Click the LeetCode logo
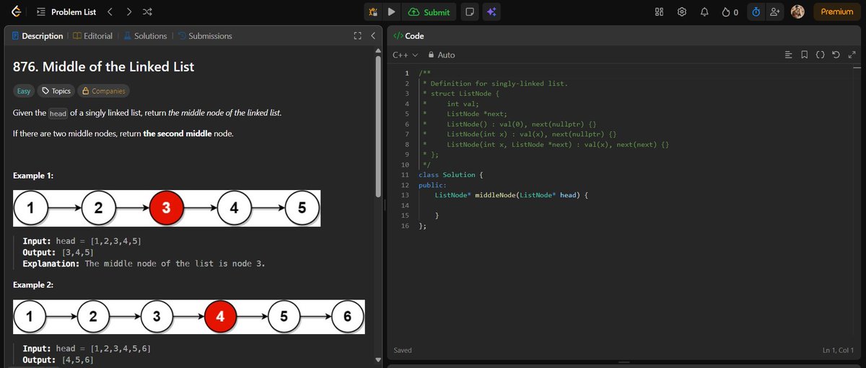Image resolution: width=866 pixels, height=368 pixels. (16, 12)
